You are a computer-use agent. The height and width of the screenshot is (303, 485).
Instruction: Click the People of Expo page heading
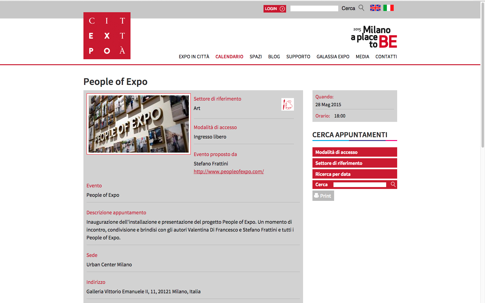[x=115, y=81]
